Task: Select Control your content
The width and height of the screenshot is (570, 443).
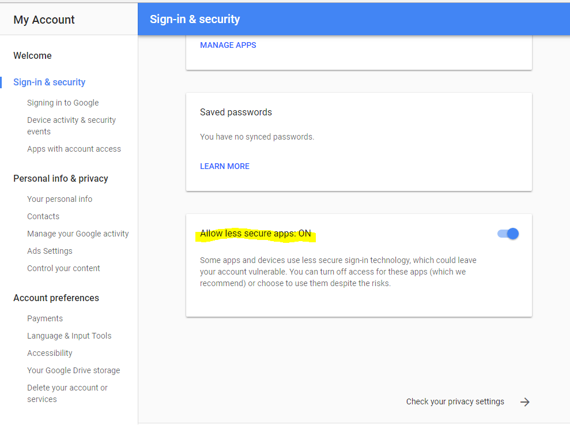Action: [63, 268]
